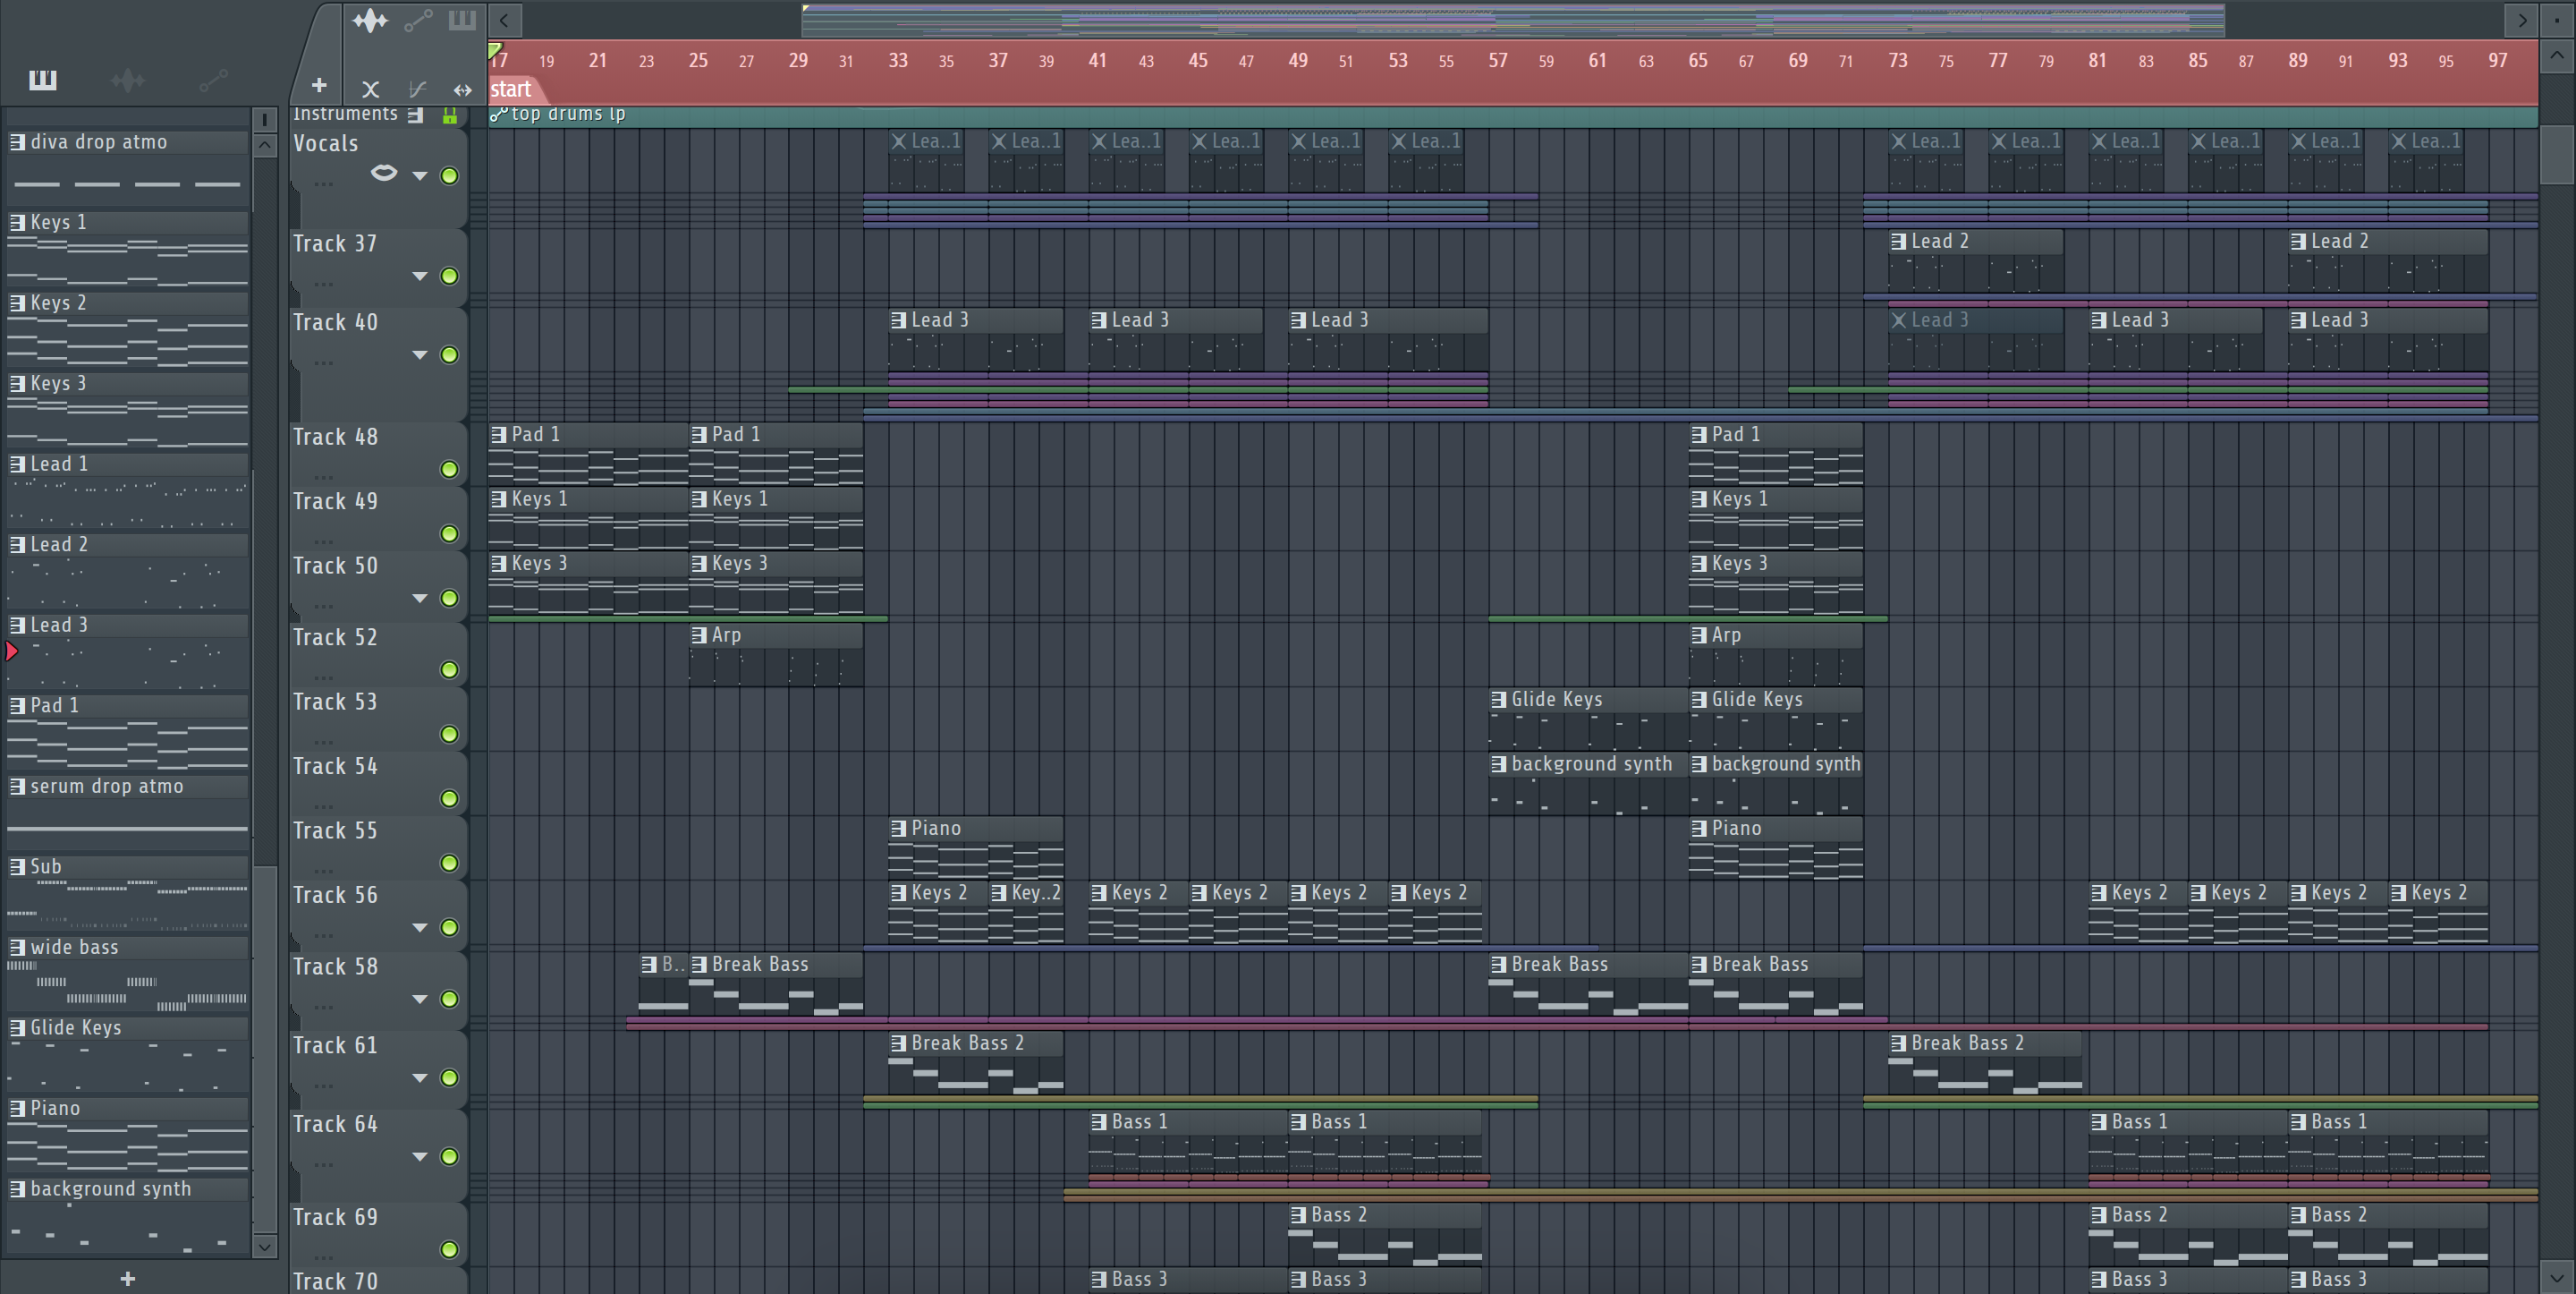The width and height of the screenshot is (2576, 1294).
Task: Toggle Track 54 mute LED
Action: tap(449, 797)
